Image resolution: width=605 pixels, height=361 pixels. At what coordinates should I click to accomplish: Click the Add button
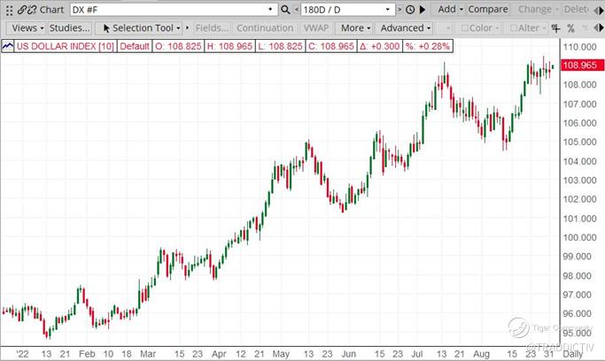(446, 10)
